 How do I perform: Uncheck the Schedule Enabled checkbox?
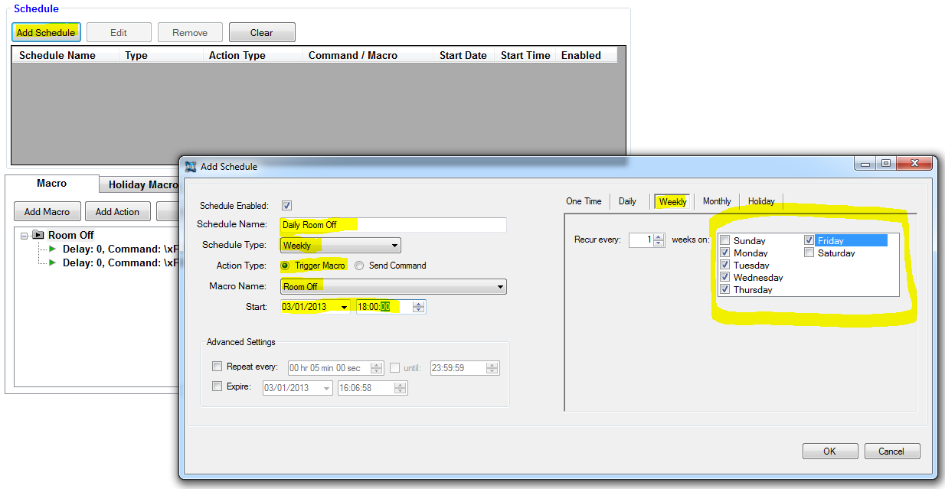click(287, 205)
